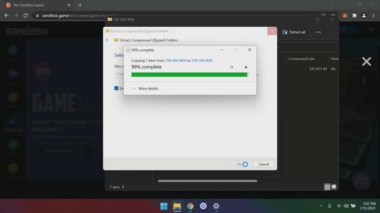This screenshot has width=380, height=213.
Task: Open the purple circle app on taskbar
Action: (x=203, y=206)
